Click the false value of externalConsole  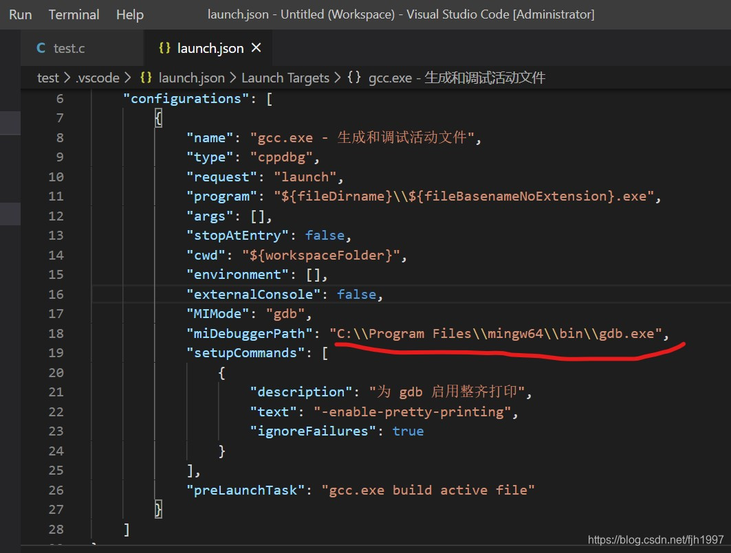coord(356,295)
